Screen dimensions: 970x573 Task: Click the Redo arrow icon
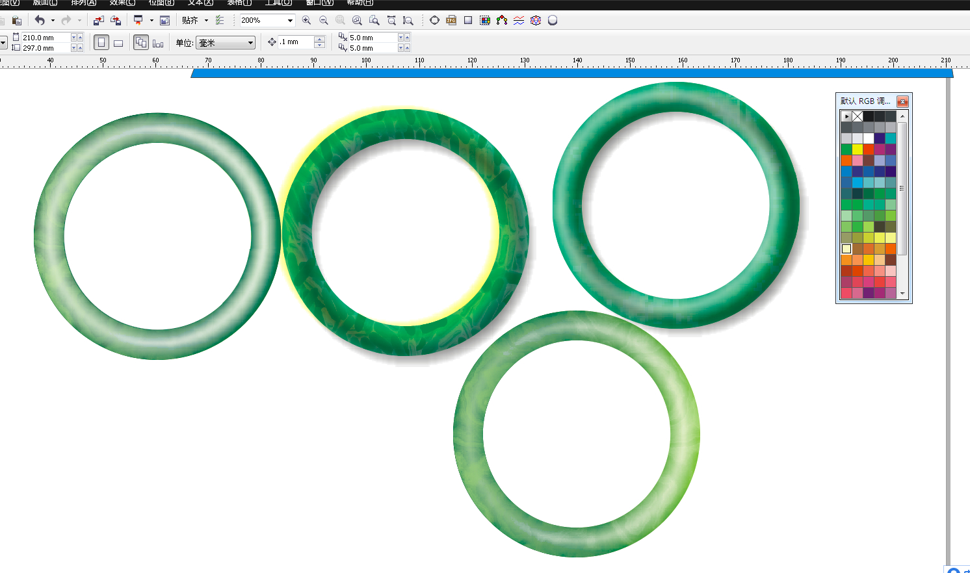click(66, 21)
